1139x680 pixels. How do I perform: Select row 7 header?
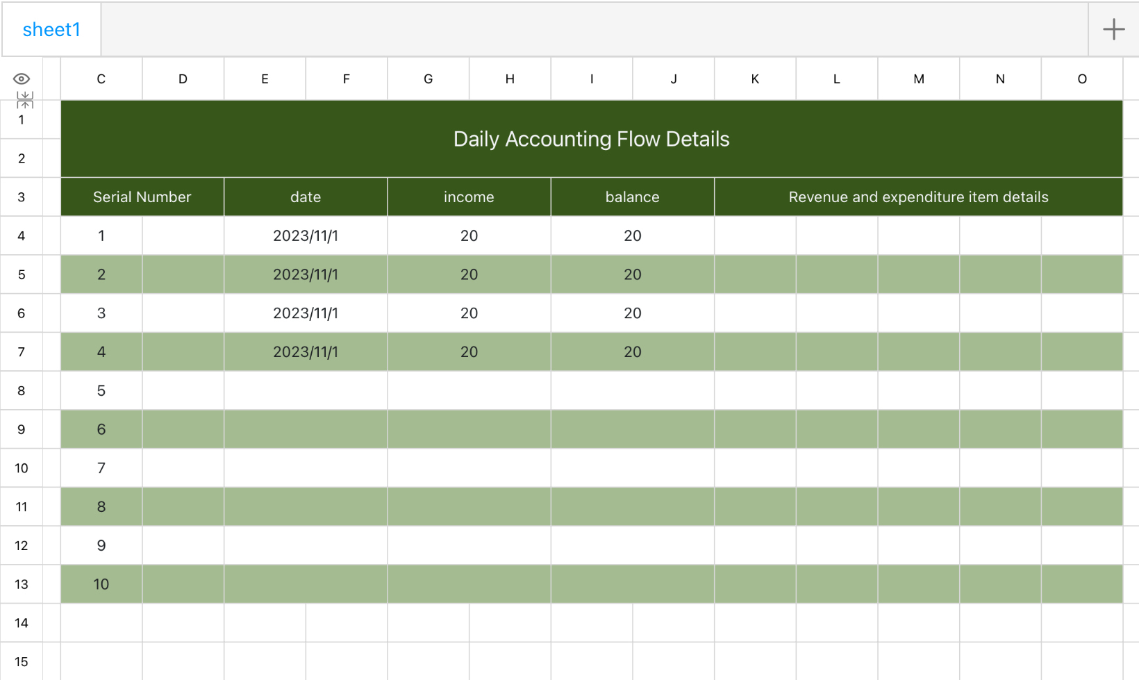pos(22,352)
